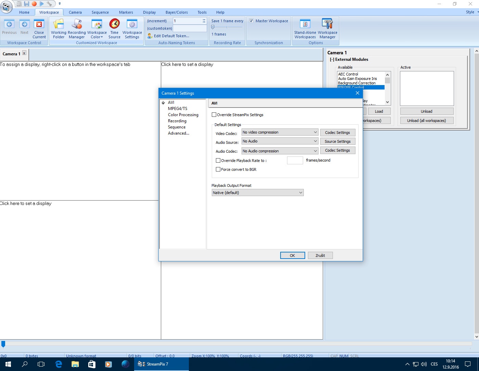Enable Force convert to BGR checkbox
Viewport: 479px width, 371px height.
218,169
